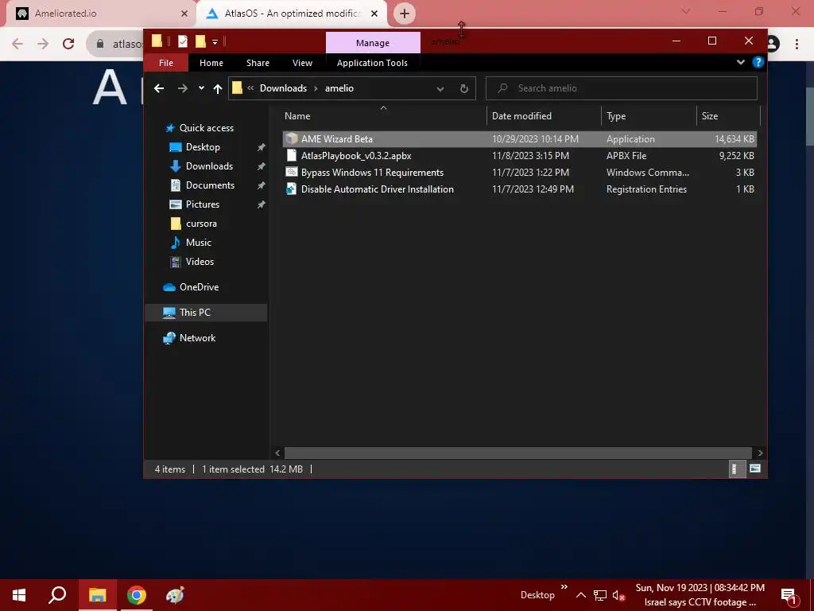
Task: Select the AME Wizard Beta application icon
Action: 292,138
